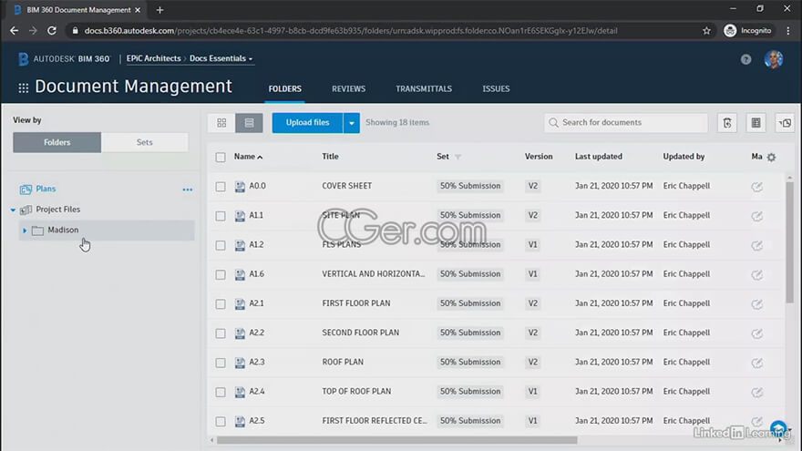Viewport: 802px width, 451px height.
Task: Click the vertical scrollbar of the file list
Action: pyautogui.click(x=790, y=241)
